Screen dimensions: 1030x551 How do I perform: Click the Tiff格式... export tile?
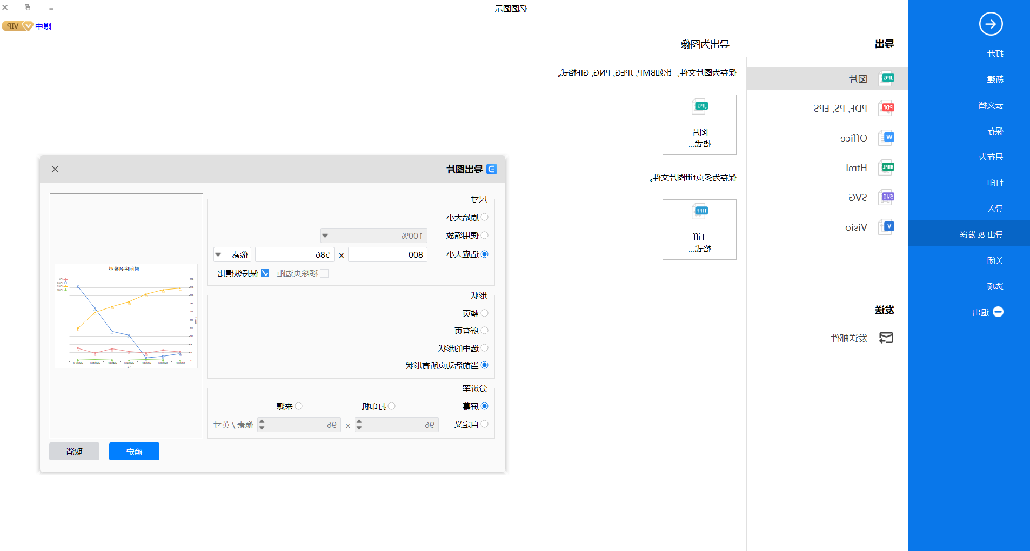click(699, 230)
